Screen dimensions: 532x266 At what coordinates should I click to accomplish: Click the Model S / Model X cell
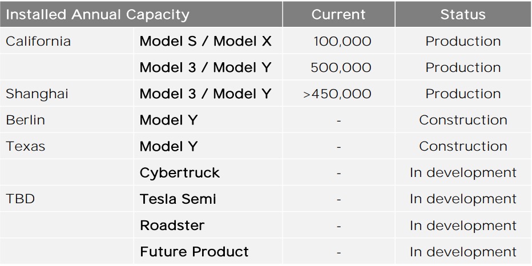205,42
